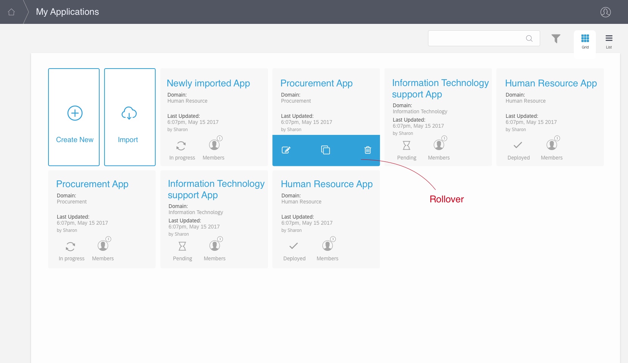Screen dimensions: 628x363
Task: Open top-row Human Resource App title
Action: tap(551, 83)
